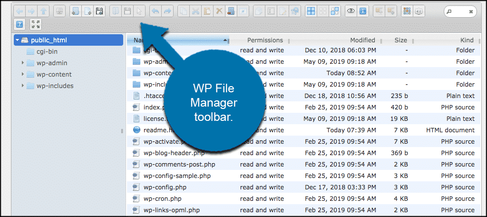This screenshot has height=217, width=487.
Task: Expand the wp-includes tree folder
Action: [x=23, y=86]
